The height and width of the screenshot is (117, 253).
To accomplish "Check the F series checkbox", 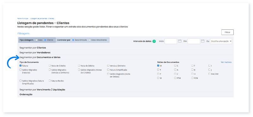I will coord(192,66).
